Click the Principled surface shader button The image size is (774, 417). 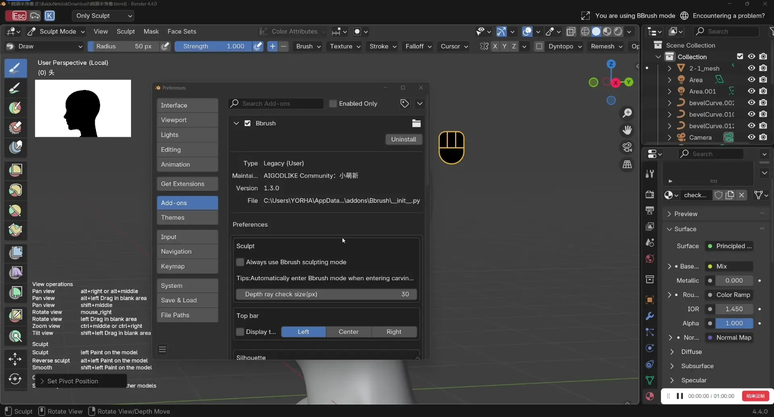coord(729,246)
